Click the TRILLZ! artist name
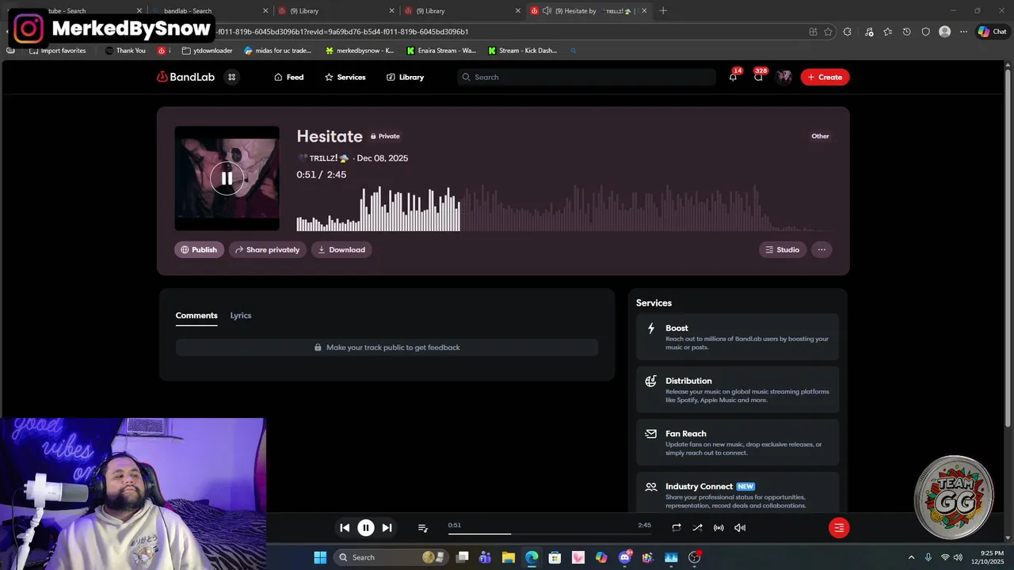Screen dimensions: 1014x570 point(323,158)
